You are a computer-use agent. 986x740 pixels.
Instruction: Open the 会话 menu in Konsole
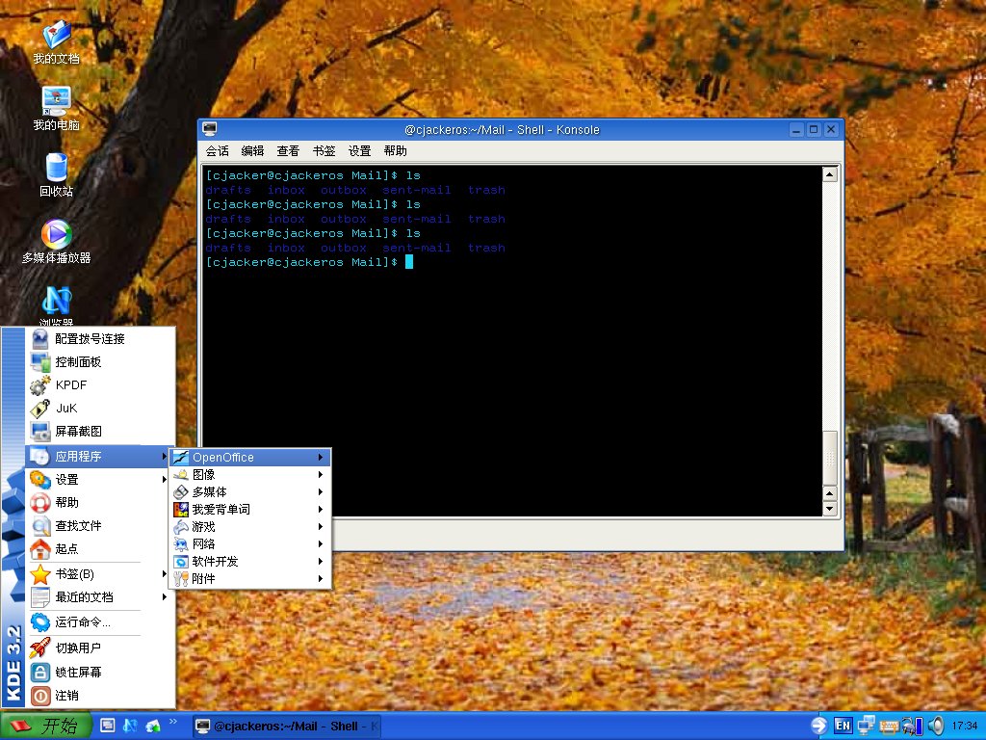click(217, 151)
